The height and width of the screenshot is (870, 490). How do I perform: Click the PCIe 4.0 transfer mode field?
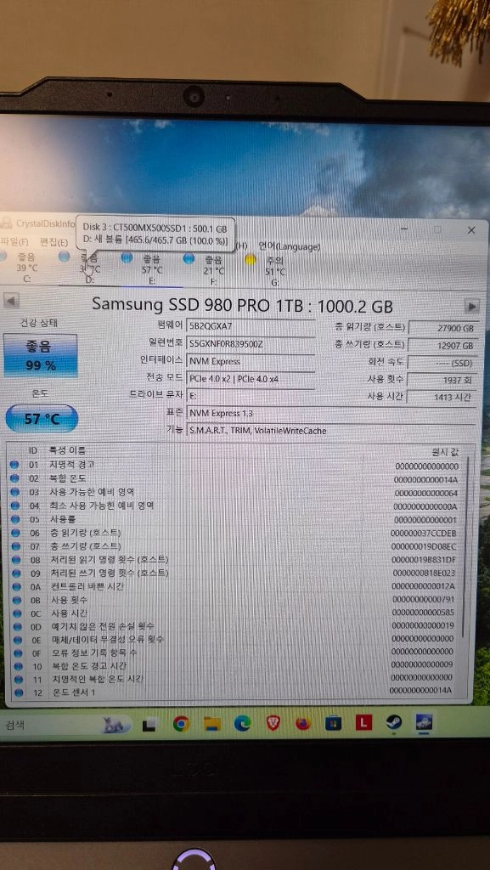(251, 378)
